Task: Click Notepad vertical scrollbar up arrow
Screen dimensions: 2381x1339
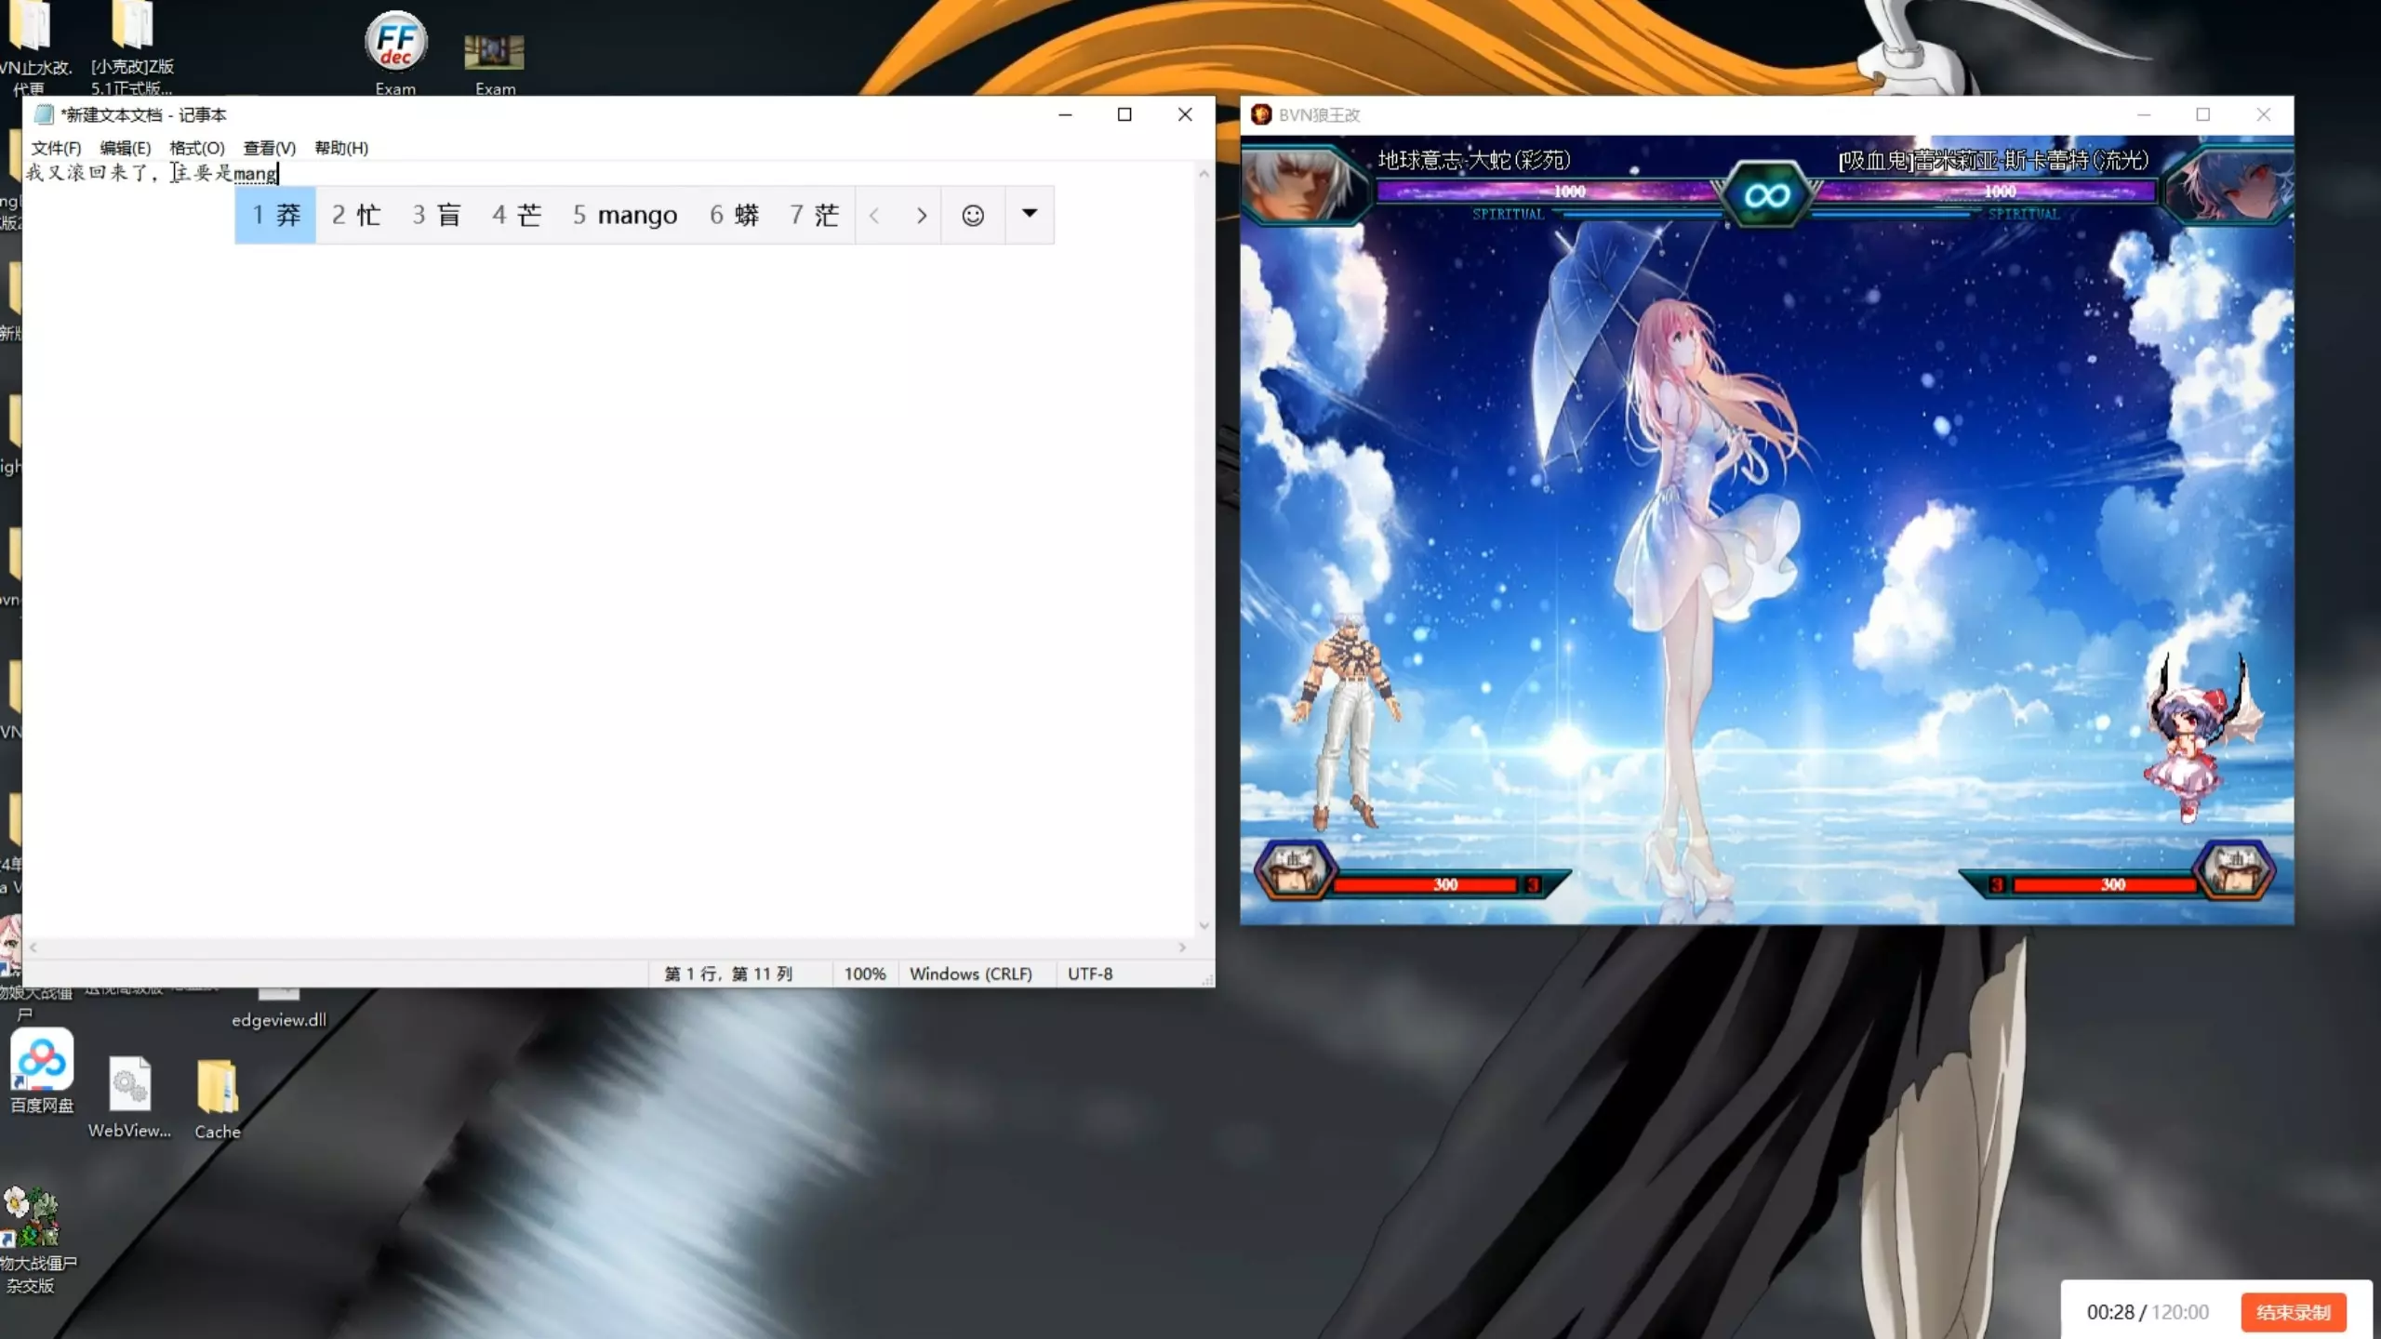Action: (1204, 173)
